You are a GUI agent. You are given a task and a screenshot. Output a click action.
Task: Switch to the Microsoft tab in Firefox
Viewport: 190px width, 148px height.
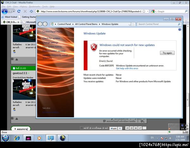[29, 22]
